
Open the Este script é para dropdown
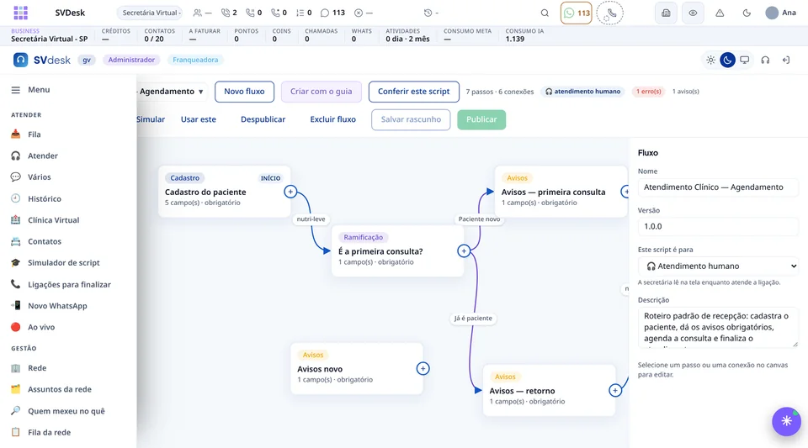pos(718,266)
